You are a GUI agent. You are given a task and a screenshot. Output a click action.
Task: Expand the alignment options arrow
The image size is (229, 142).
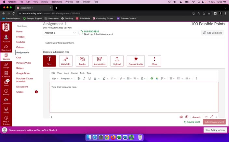pyautogui.click(x=174, y=78)
